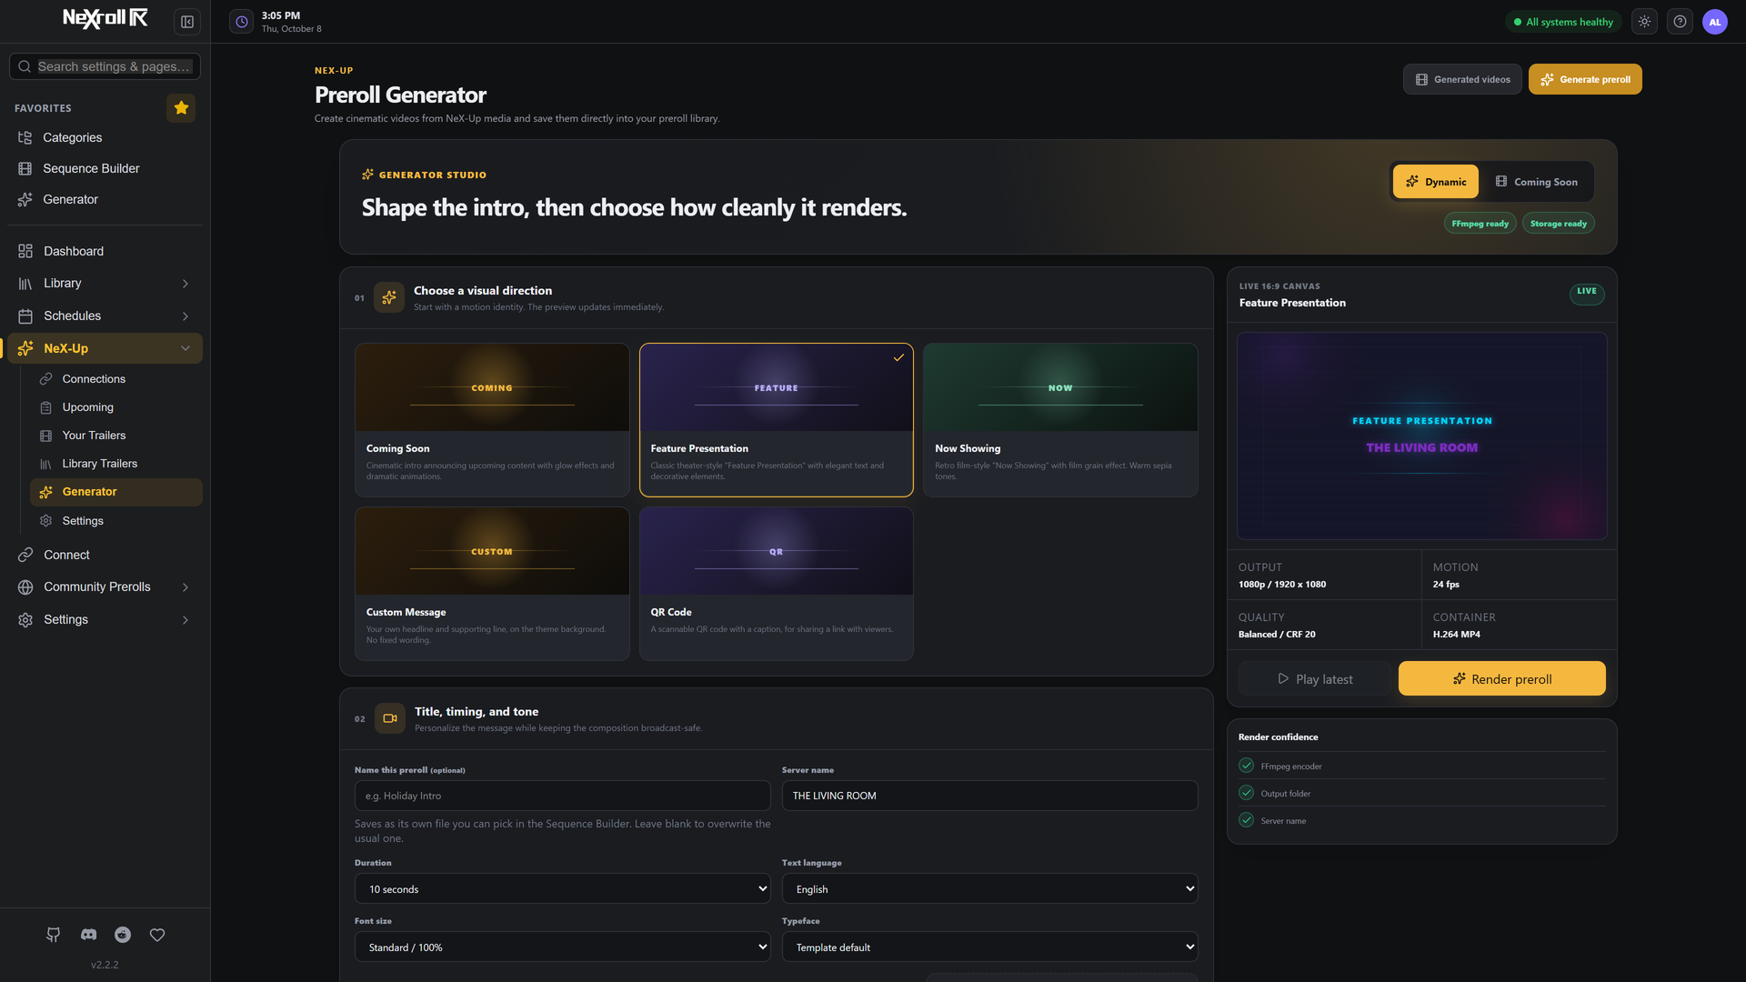Open the Typeface dropdown
Image resolution: width=1746 pixels, height=982 pixels.
989,947
